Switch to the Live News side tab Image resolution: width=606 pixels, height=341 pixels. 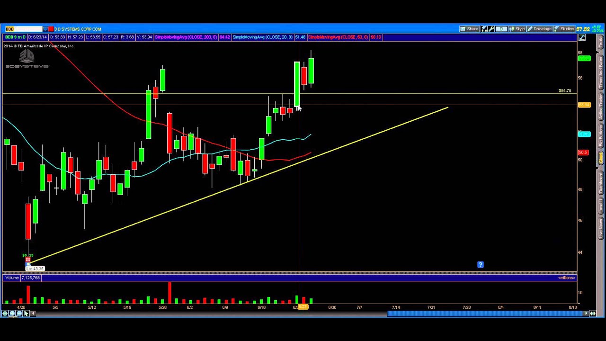[601, 229]
